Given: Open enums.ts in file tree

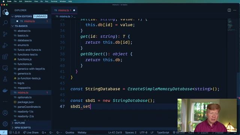Looking at the screenshot, I should tap(23, 45).
